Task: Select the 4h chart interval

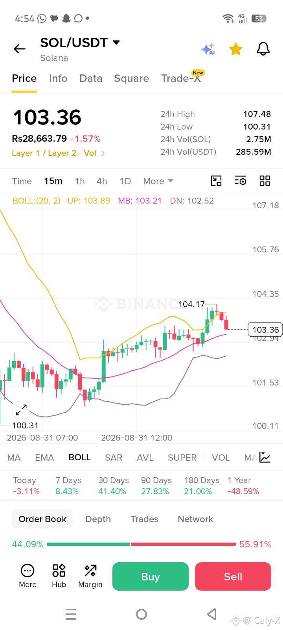Action: pos(102,181)
